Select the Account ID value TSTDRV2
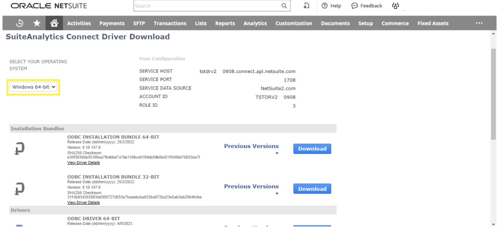The width and height of the screenshot is (499, 244). [x=267, y=97]
